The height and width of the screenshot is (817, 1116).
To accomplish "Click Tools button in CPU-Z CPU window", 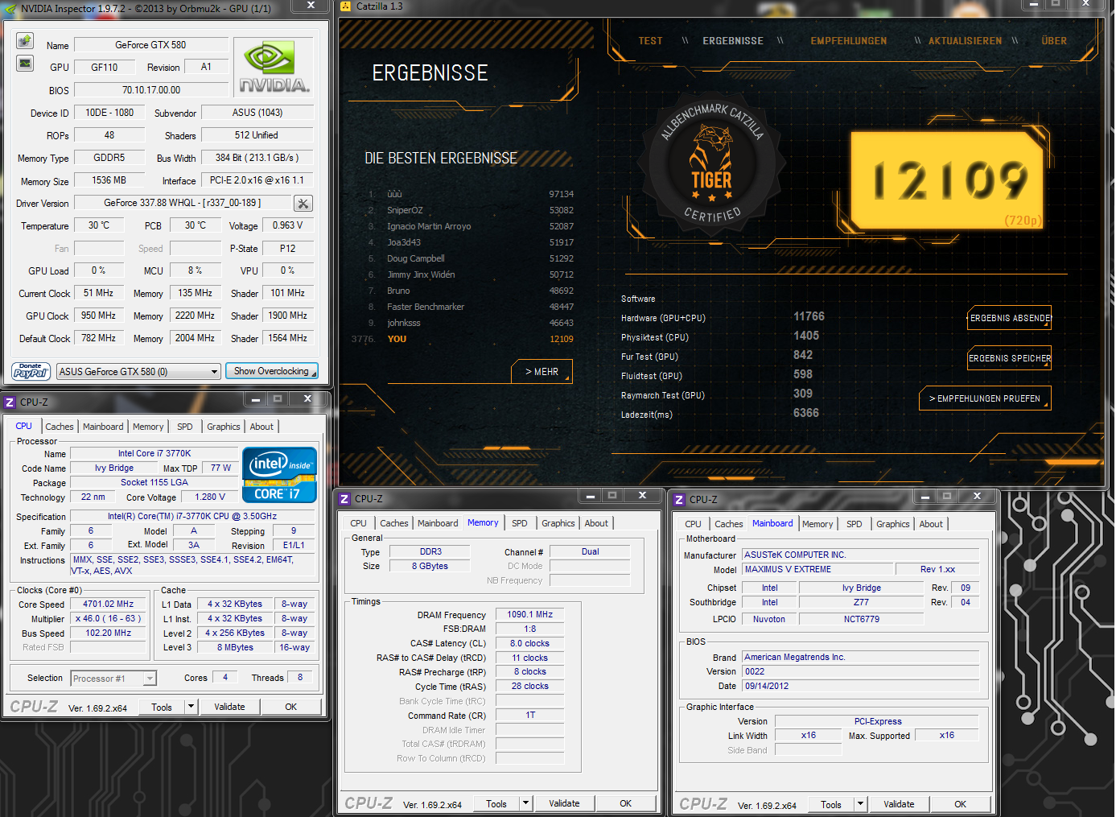I will coord(162,707).
